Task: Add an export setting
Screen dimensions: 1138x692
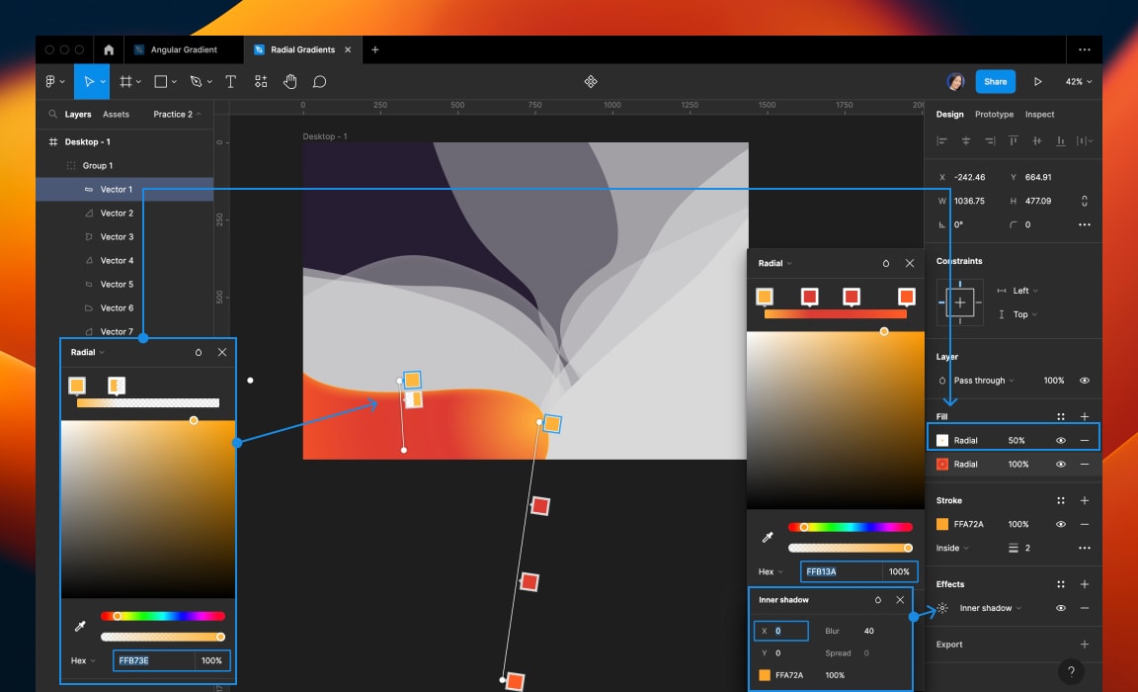Action: pos(1085,645)
